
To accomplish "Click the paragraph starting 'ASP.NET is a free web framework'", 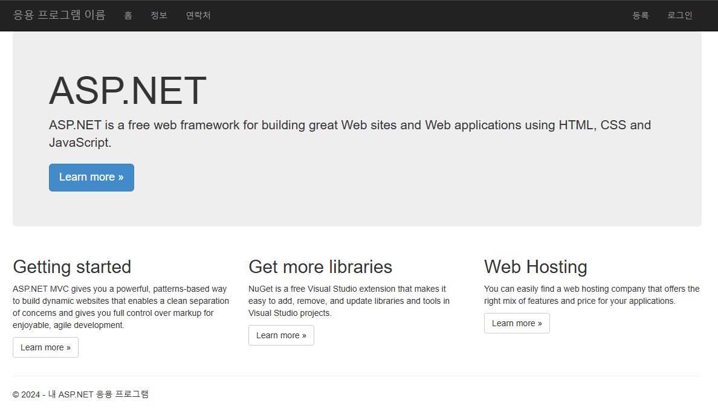I will [350, 133].
